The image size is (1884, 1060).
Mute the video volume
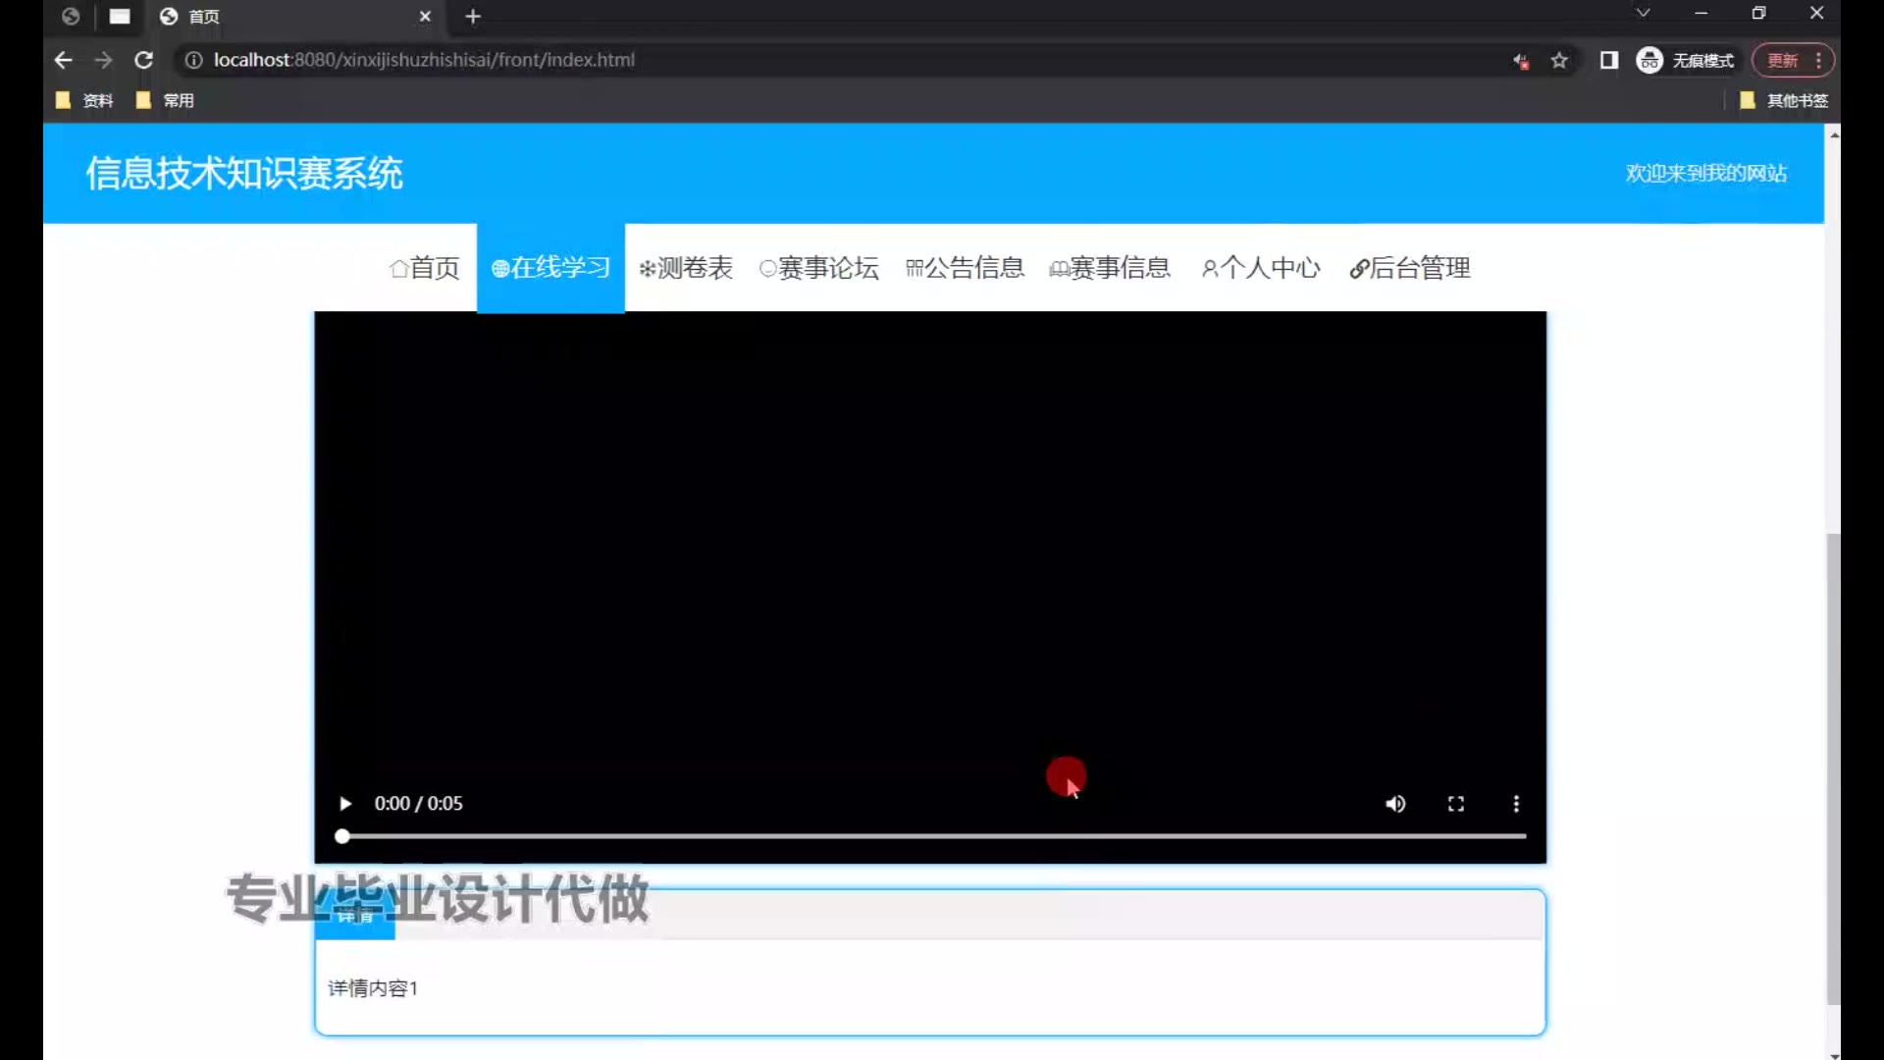click(1395, 804)
